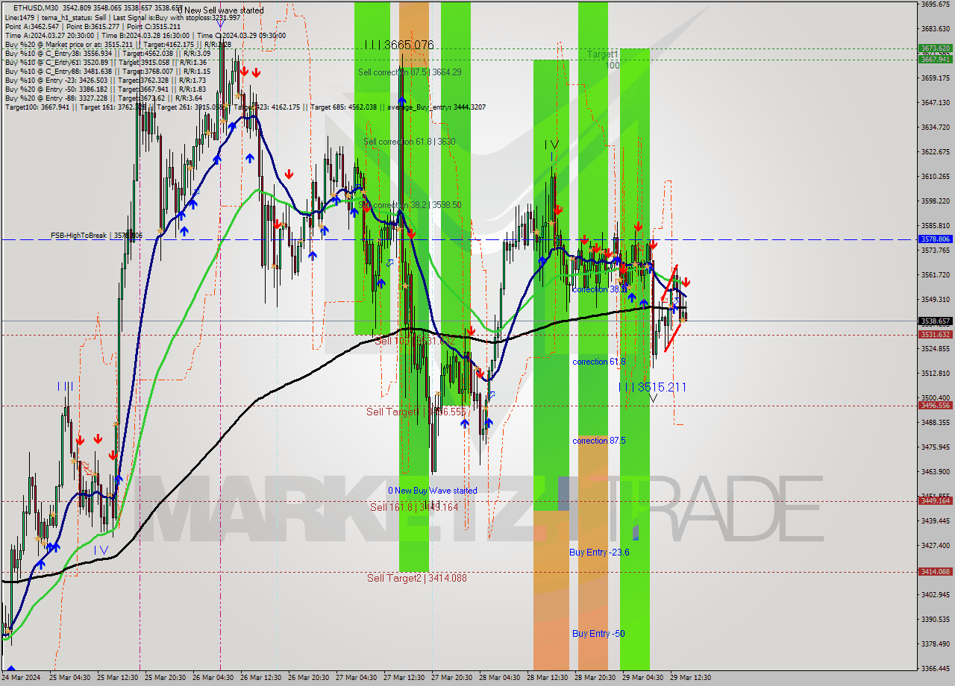Click the 'Sell 100 | 3531.632' level label
Screen dimensions: 955x686
pos(415,341)
